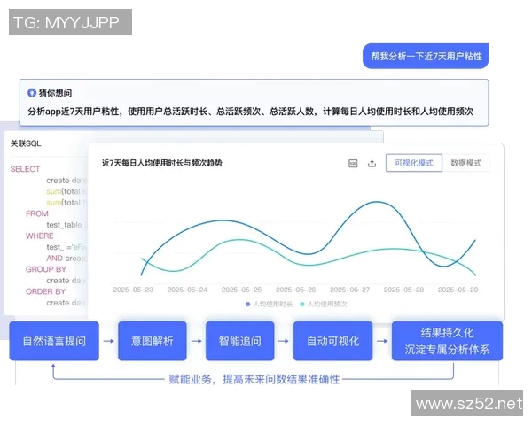Click the SQL view icon in chart header
This screenshot has width=532, height=425.
[353, 163]
